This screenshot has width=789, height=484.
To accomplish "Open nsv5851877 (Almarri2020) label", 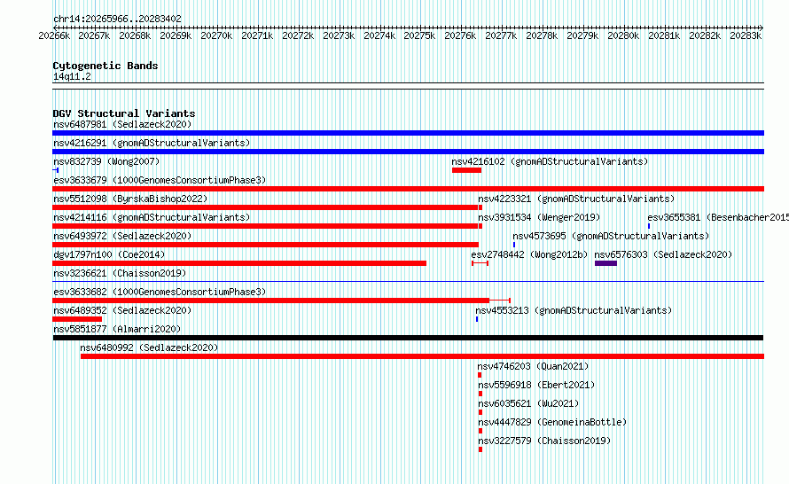I will [117, 329].
